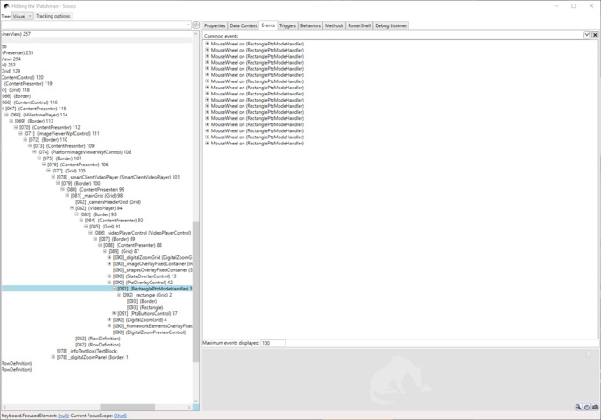601x420 pixels.
Task: Click the binoculars icon beside filter box
Action: (196, 25)
